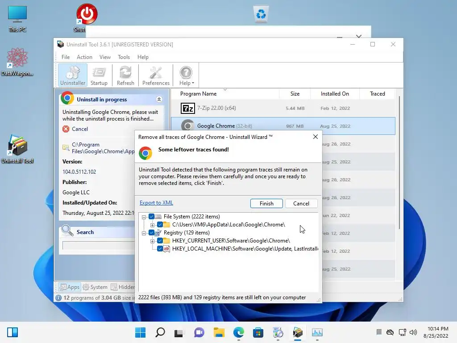Image resolution: width=457 pixels, height=343 pixels.
Task: Open Task View on the taskbar
Action: 179,332
